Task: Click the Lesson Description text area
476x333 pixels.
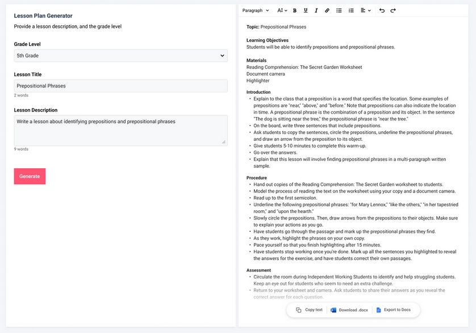Action: click(x=121, y=130)
